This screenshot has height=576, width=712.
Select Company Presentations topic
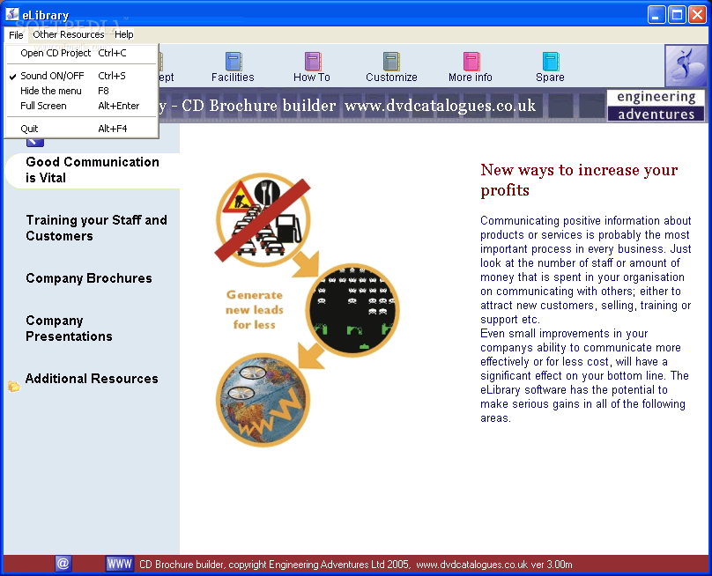tap(69, 329)
